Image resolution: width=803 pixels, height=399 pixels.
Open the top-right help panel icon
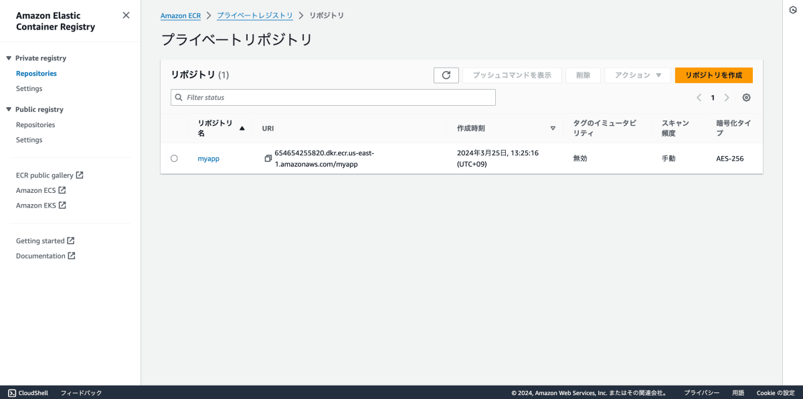[x=793, y=10]
